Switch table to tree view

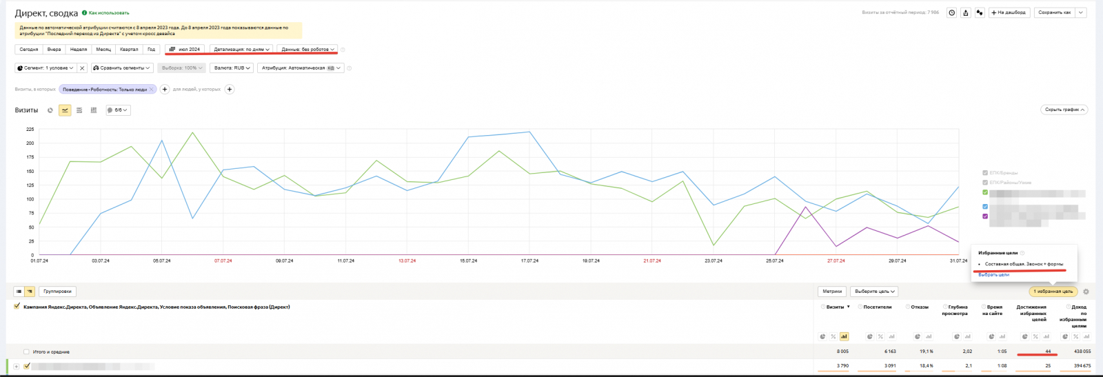point(30,292)
